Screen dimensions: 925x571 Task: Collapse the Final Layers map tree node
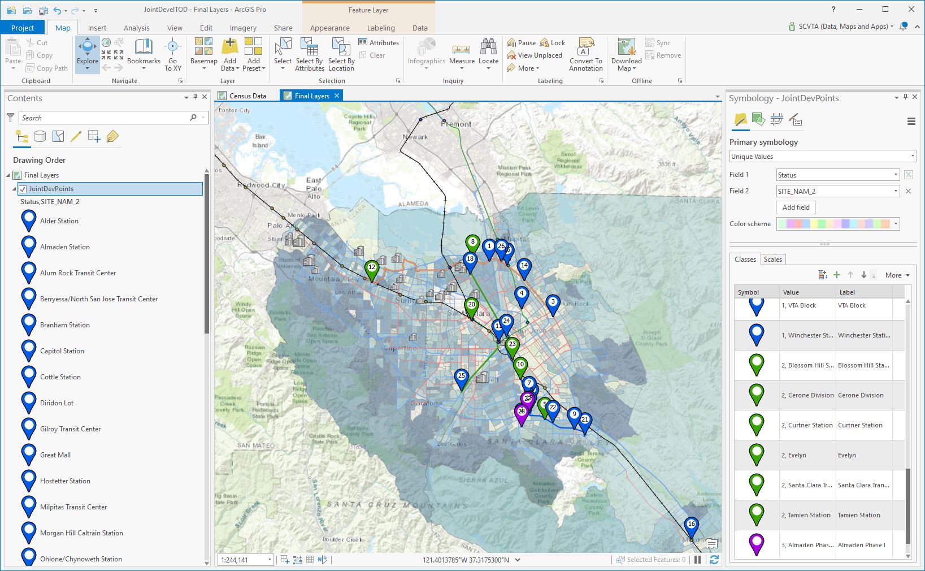click(8, 175)
